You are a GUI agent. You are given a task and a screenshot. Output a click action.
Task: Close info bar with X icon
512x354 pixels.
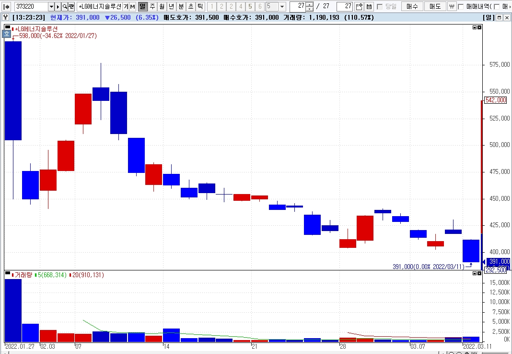(x=507, y=18)
